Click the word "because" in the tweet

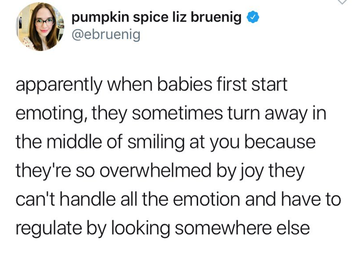[x=280, y=142]
